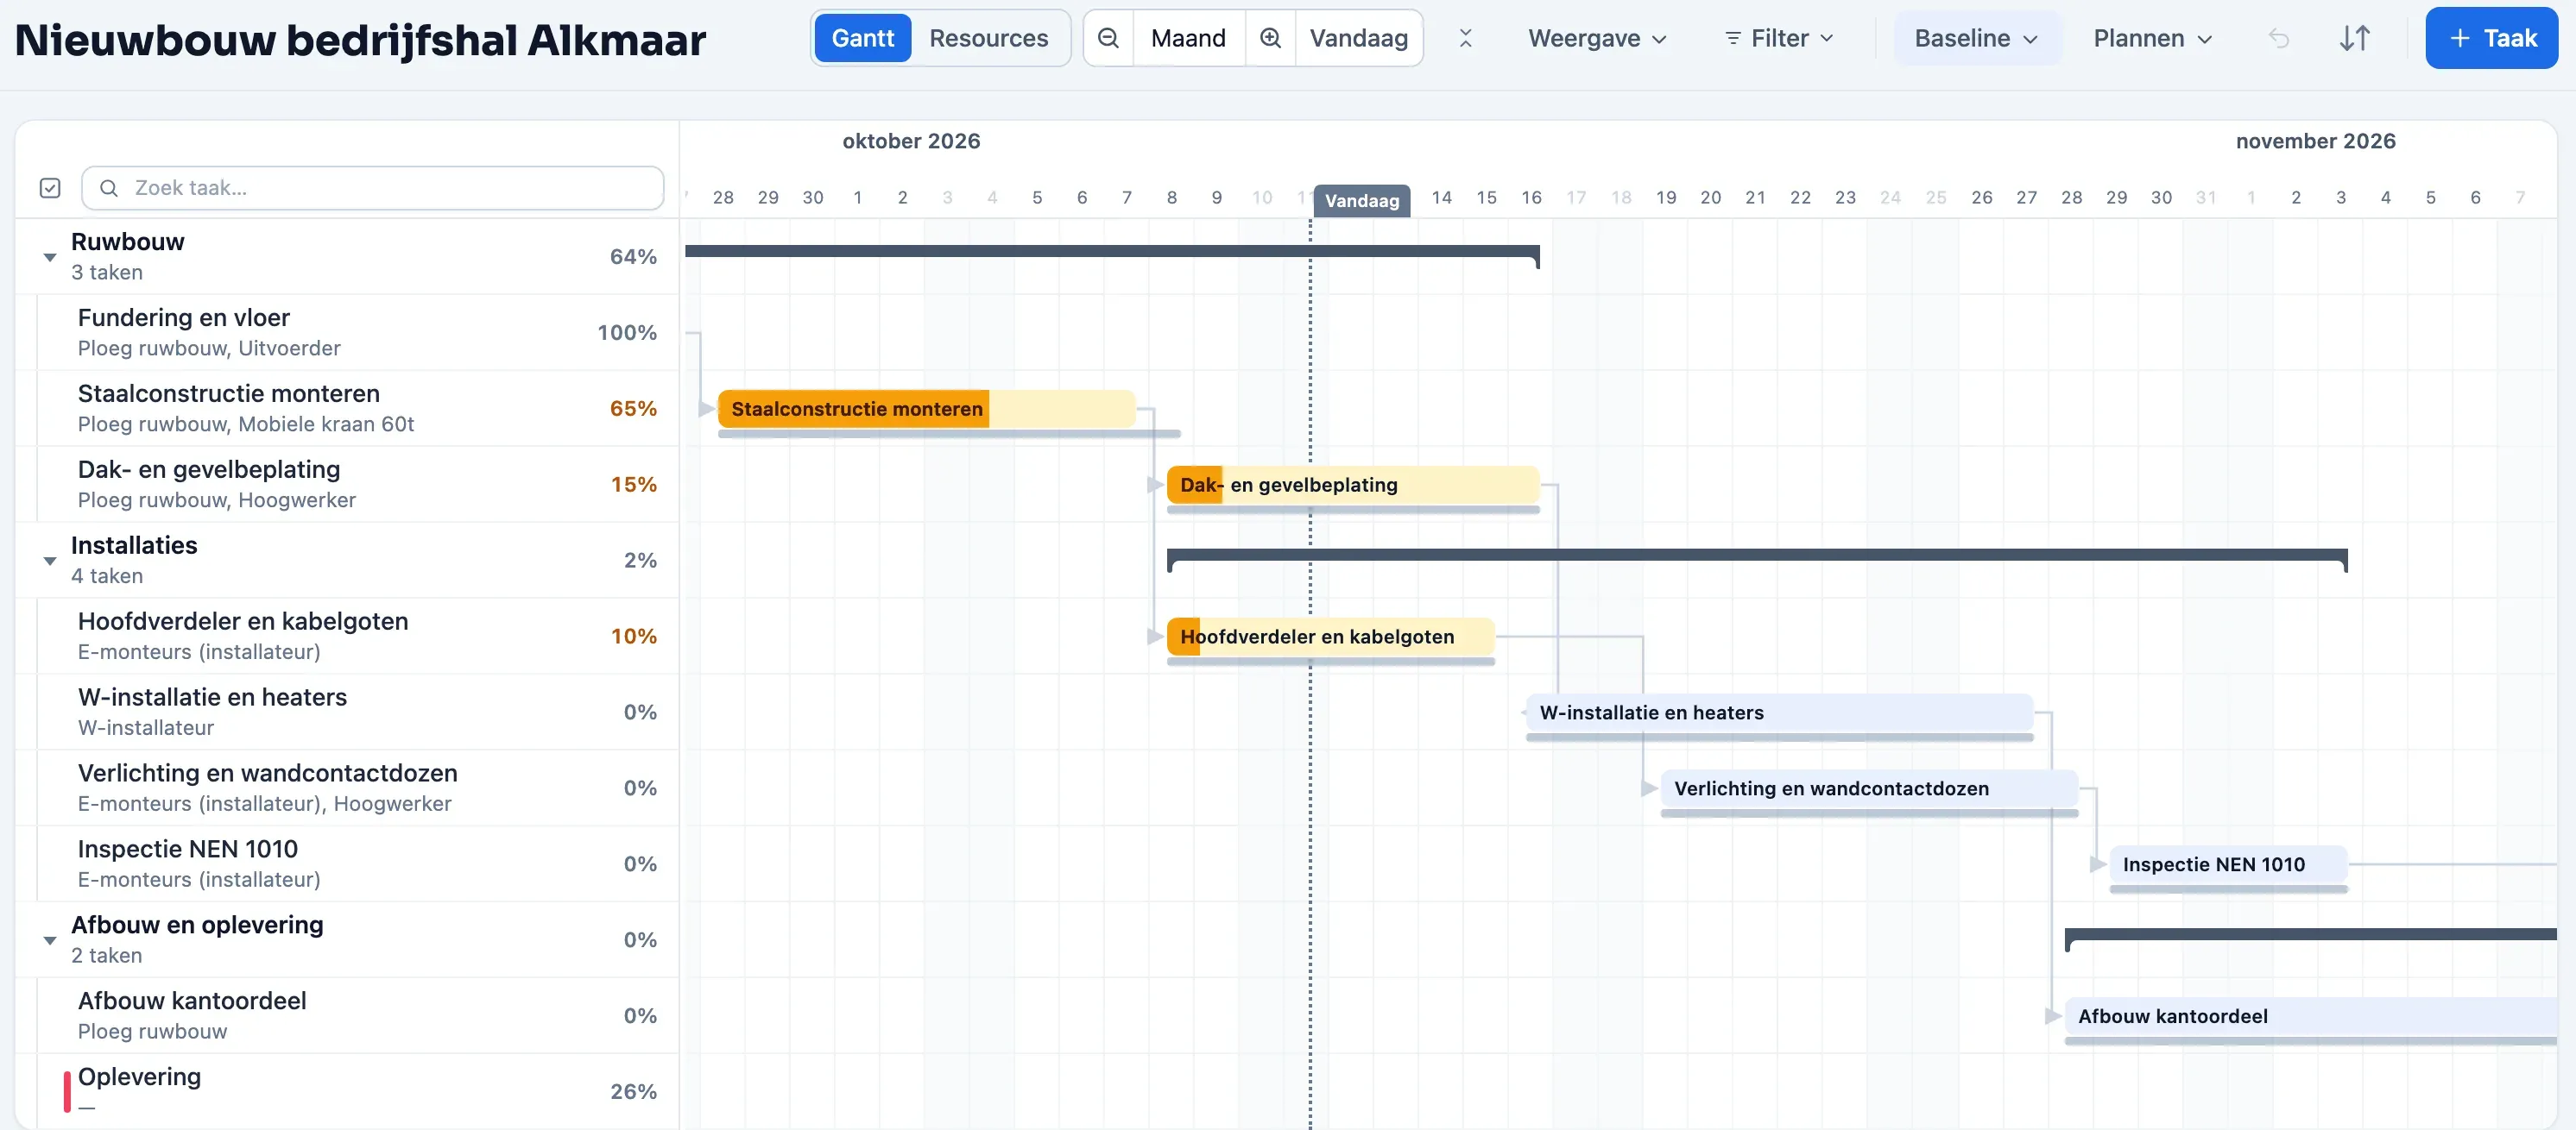Click the 10% value for Hoofdverdeler

pos(634,637)
